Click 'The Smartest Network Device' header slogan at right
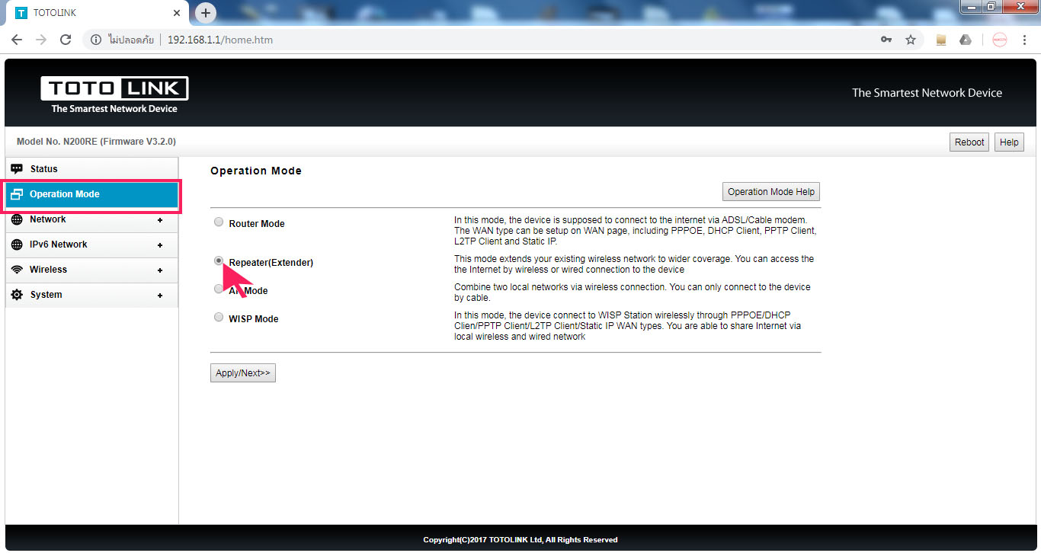 click(927, 93)
